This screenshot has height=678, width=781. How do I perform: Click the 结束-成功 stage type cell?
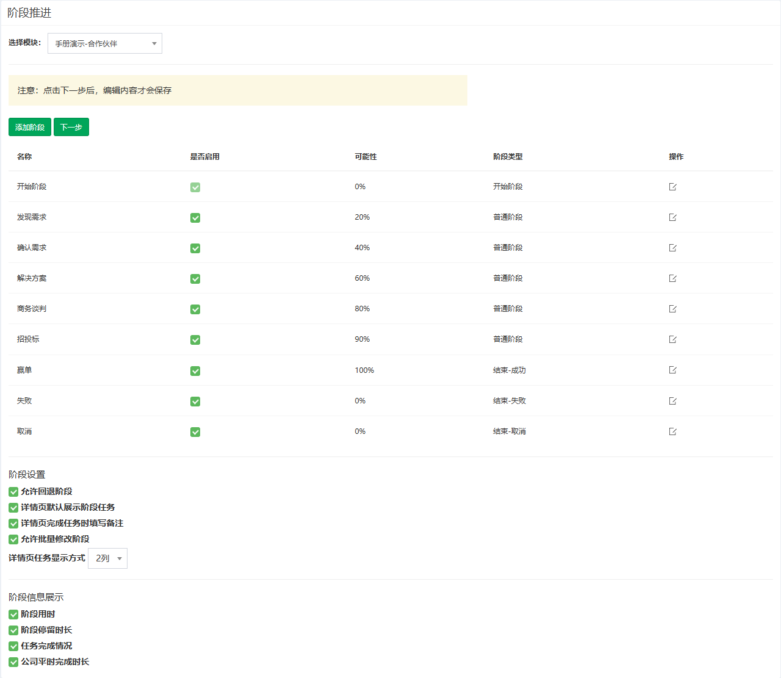coord(509,370)
